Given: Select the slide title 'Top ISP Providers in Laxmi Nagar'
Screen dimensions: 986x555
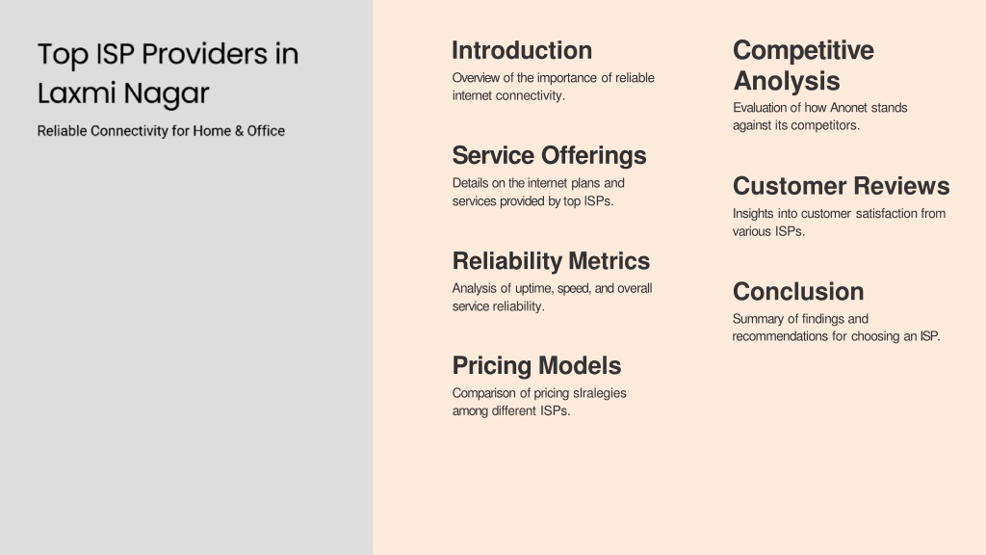Looking at the screenshot, I should (x=168, y=73).
